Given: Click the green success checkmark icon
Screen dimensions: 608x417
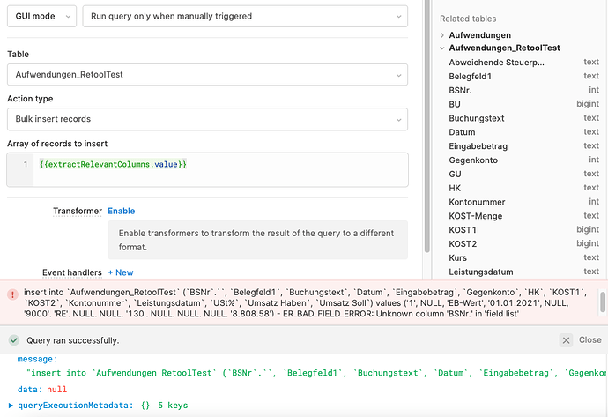Looking at the screenshot, I should (x=14, y=340).
